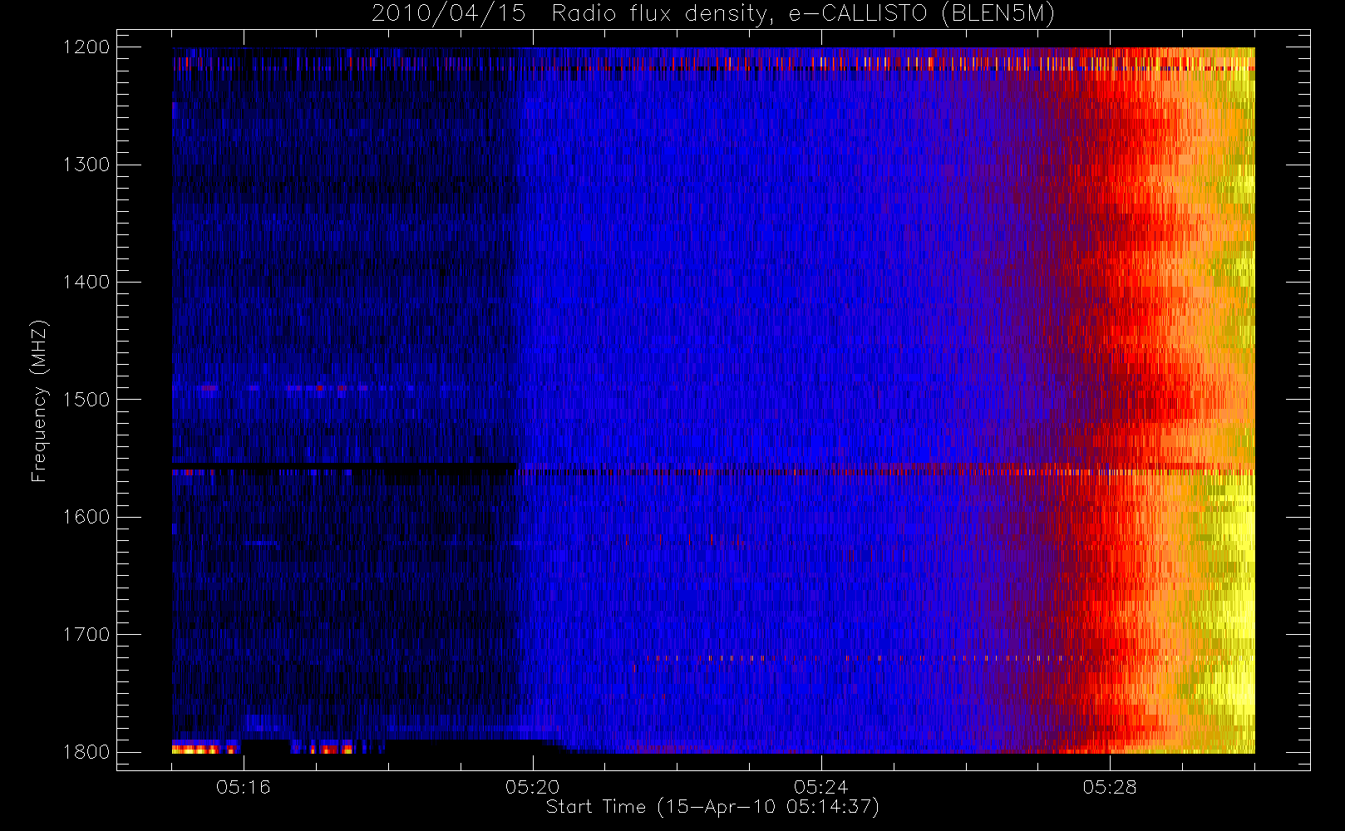Select the 1700 frequency tick label
Viewport: 1345px width, 831px height.
click(86, 635)
